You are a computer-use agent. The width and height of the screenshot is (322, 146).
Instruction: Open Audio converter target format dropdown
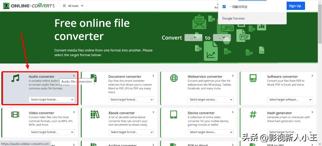(x=52, y=100)
